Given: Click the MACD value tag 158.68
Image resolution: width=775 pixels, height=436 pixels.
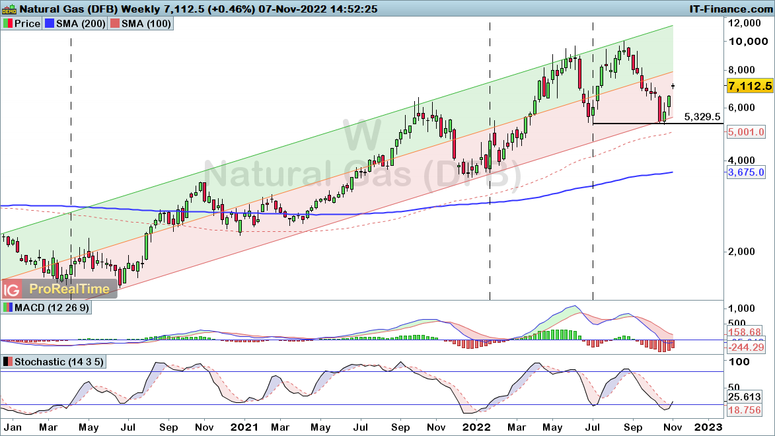Looking at the screenshot, I should click(745, 332).
